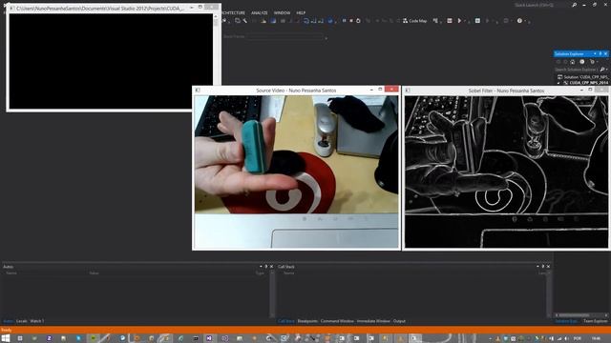This screenshot has width=611, height=343.
Task: Open the Stack Frame dropdown
Action: 286,36
